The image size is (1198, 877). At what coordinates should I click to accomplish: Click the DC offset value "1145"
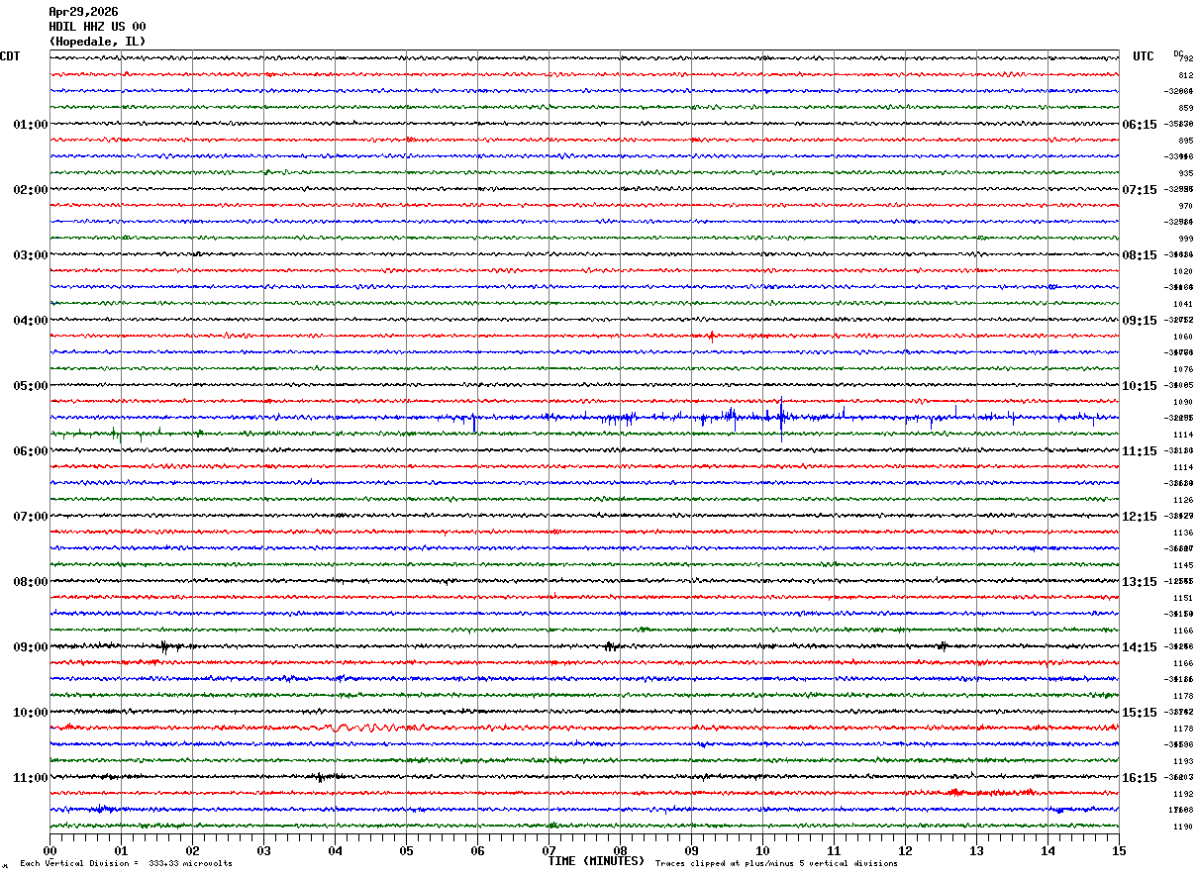pyautogui.click(x=1183, y=565)
